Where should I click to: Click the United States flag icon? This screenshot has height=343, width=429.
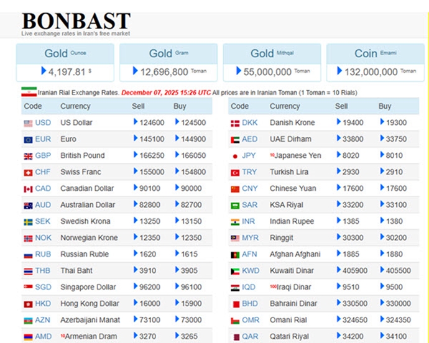(28, 123)
